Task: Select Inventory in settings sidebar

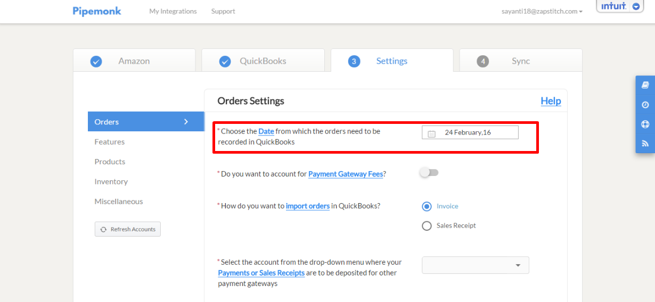Action: coord(111,182)
